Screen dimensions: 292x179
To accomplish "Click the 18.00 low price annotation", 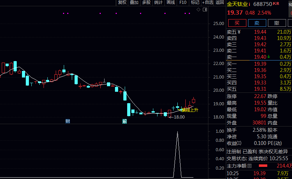I will coord(179,117).
